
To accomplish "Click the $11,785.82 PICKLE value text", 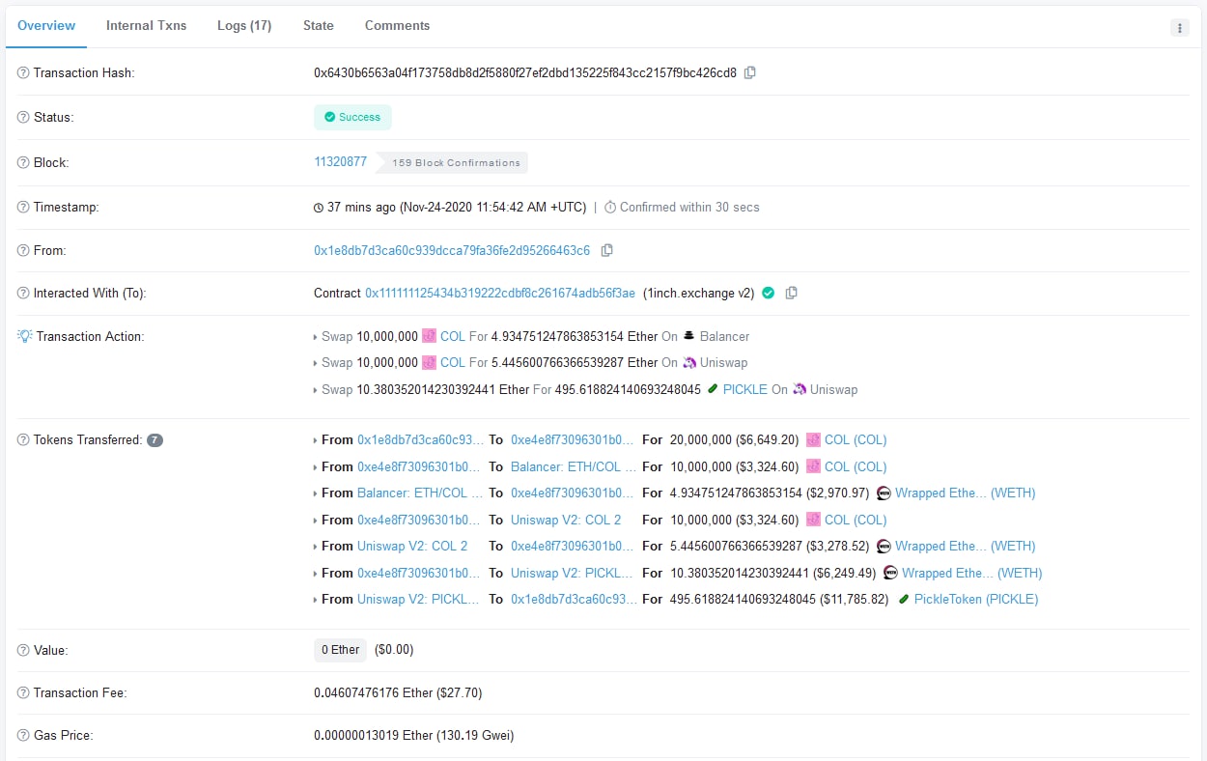I will click(855, 599).
